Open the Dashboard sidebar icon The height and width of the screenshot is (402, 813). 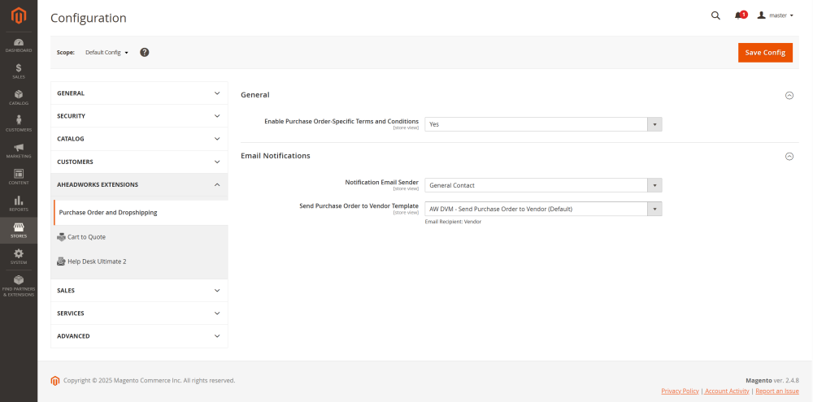pos(19,45)
